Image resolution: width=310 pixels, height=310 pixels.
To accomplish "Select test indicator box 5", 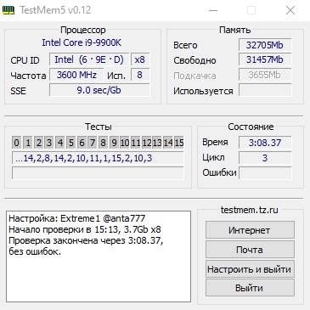I will click(71, 143).
